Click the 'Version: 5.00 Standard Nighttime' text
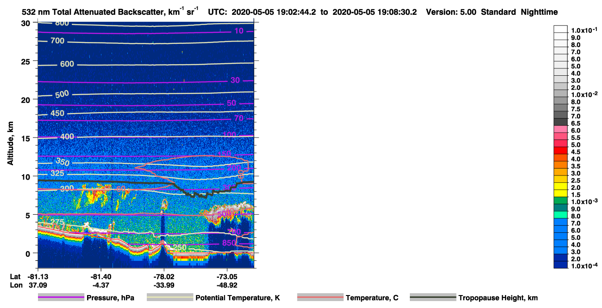The image size is (602, 308). (x=492, y=12)
